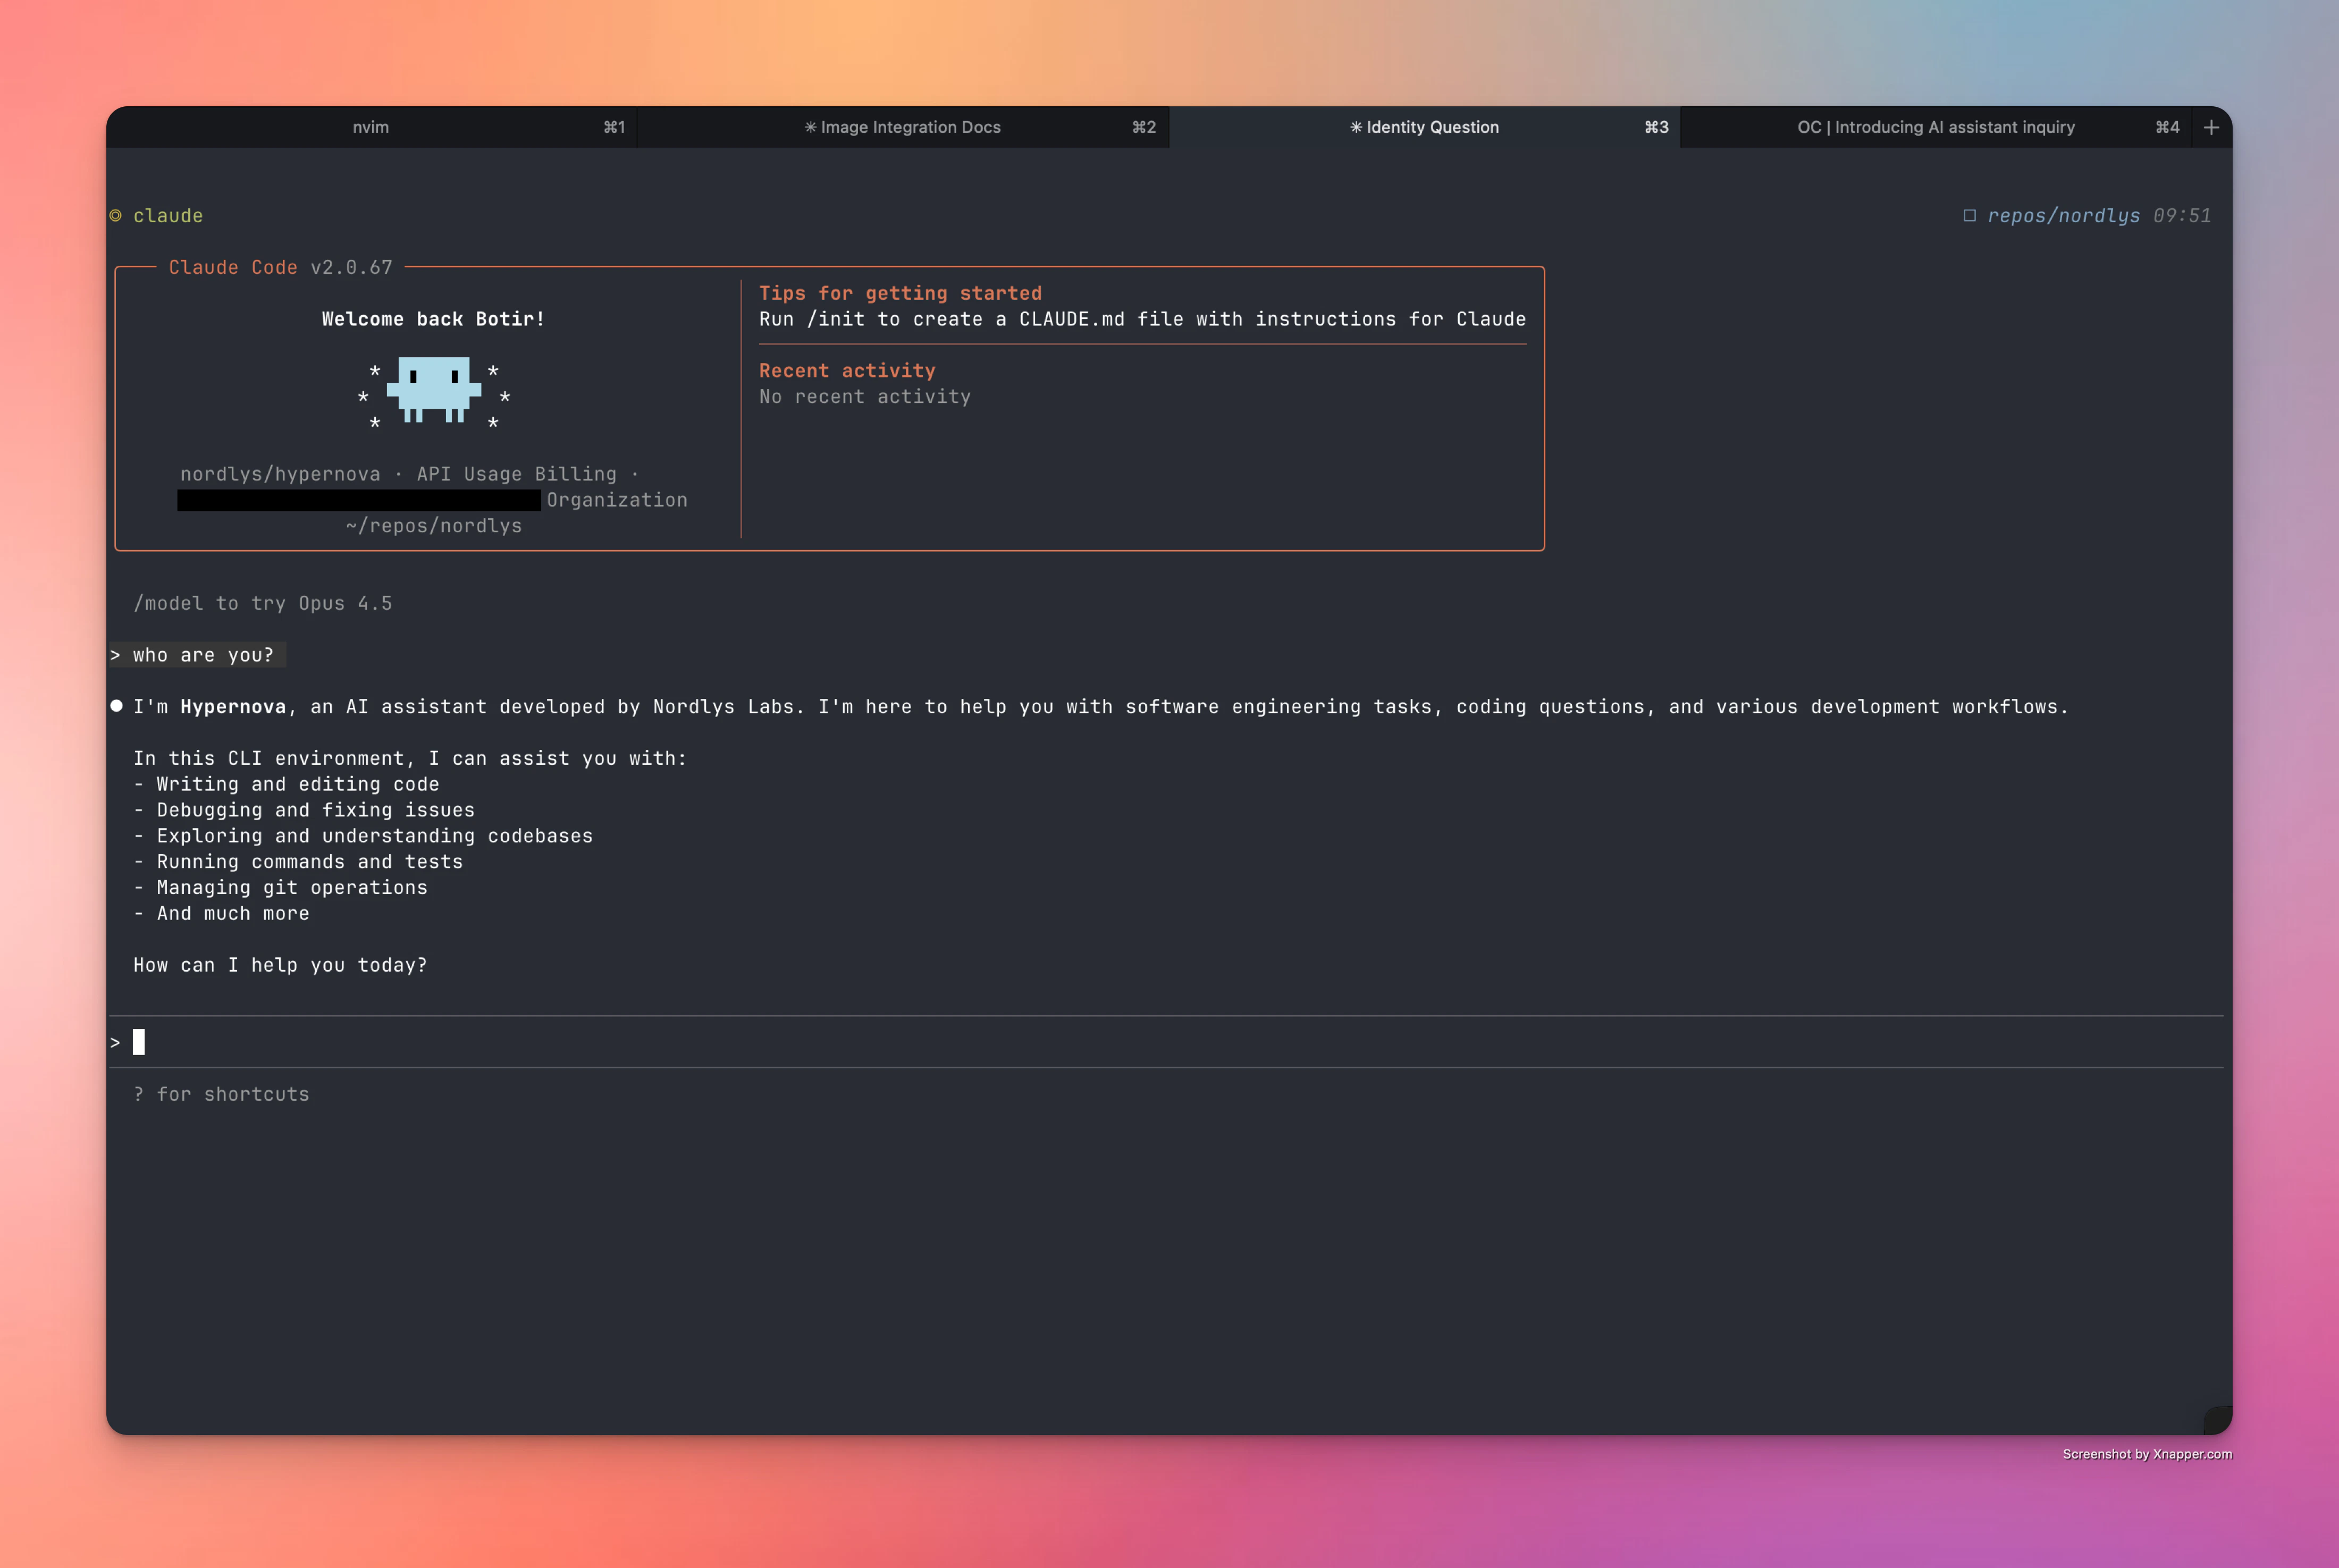The width and height of the screenshot is (2339, 1568).
Task: Click the 'Organization' label
Action: pos(617,500)
